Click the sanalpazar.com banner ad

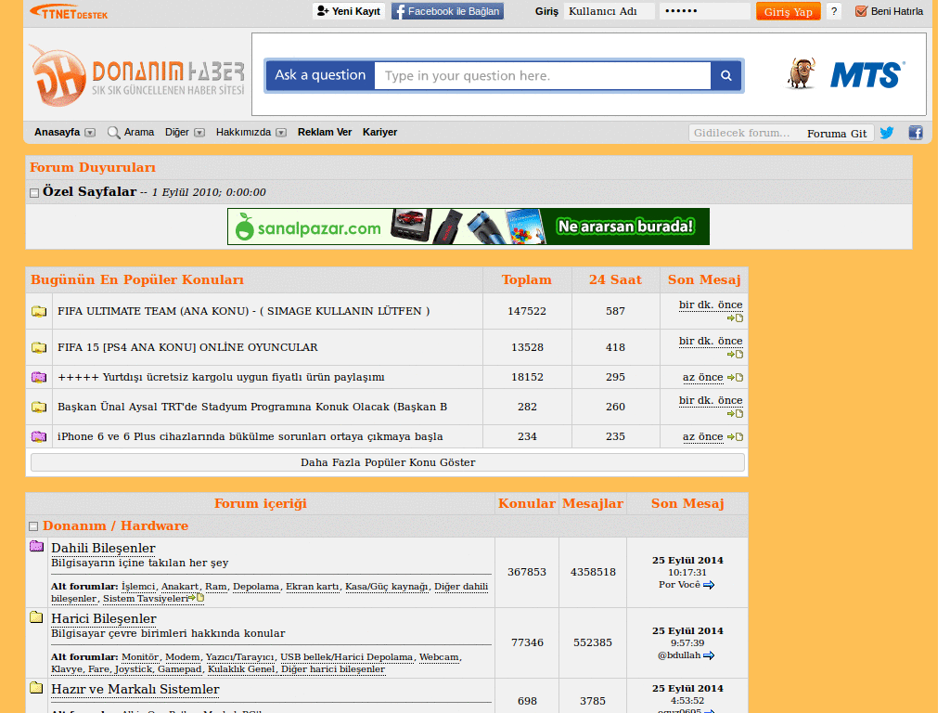(469, 227)
